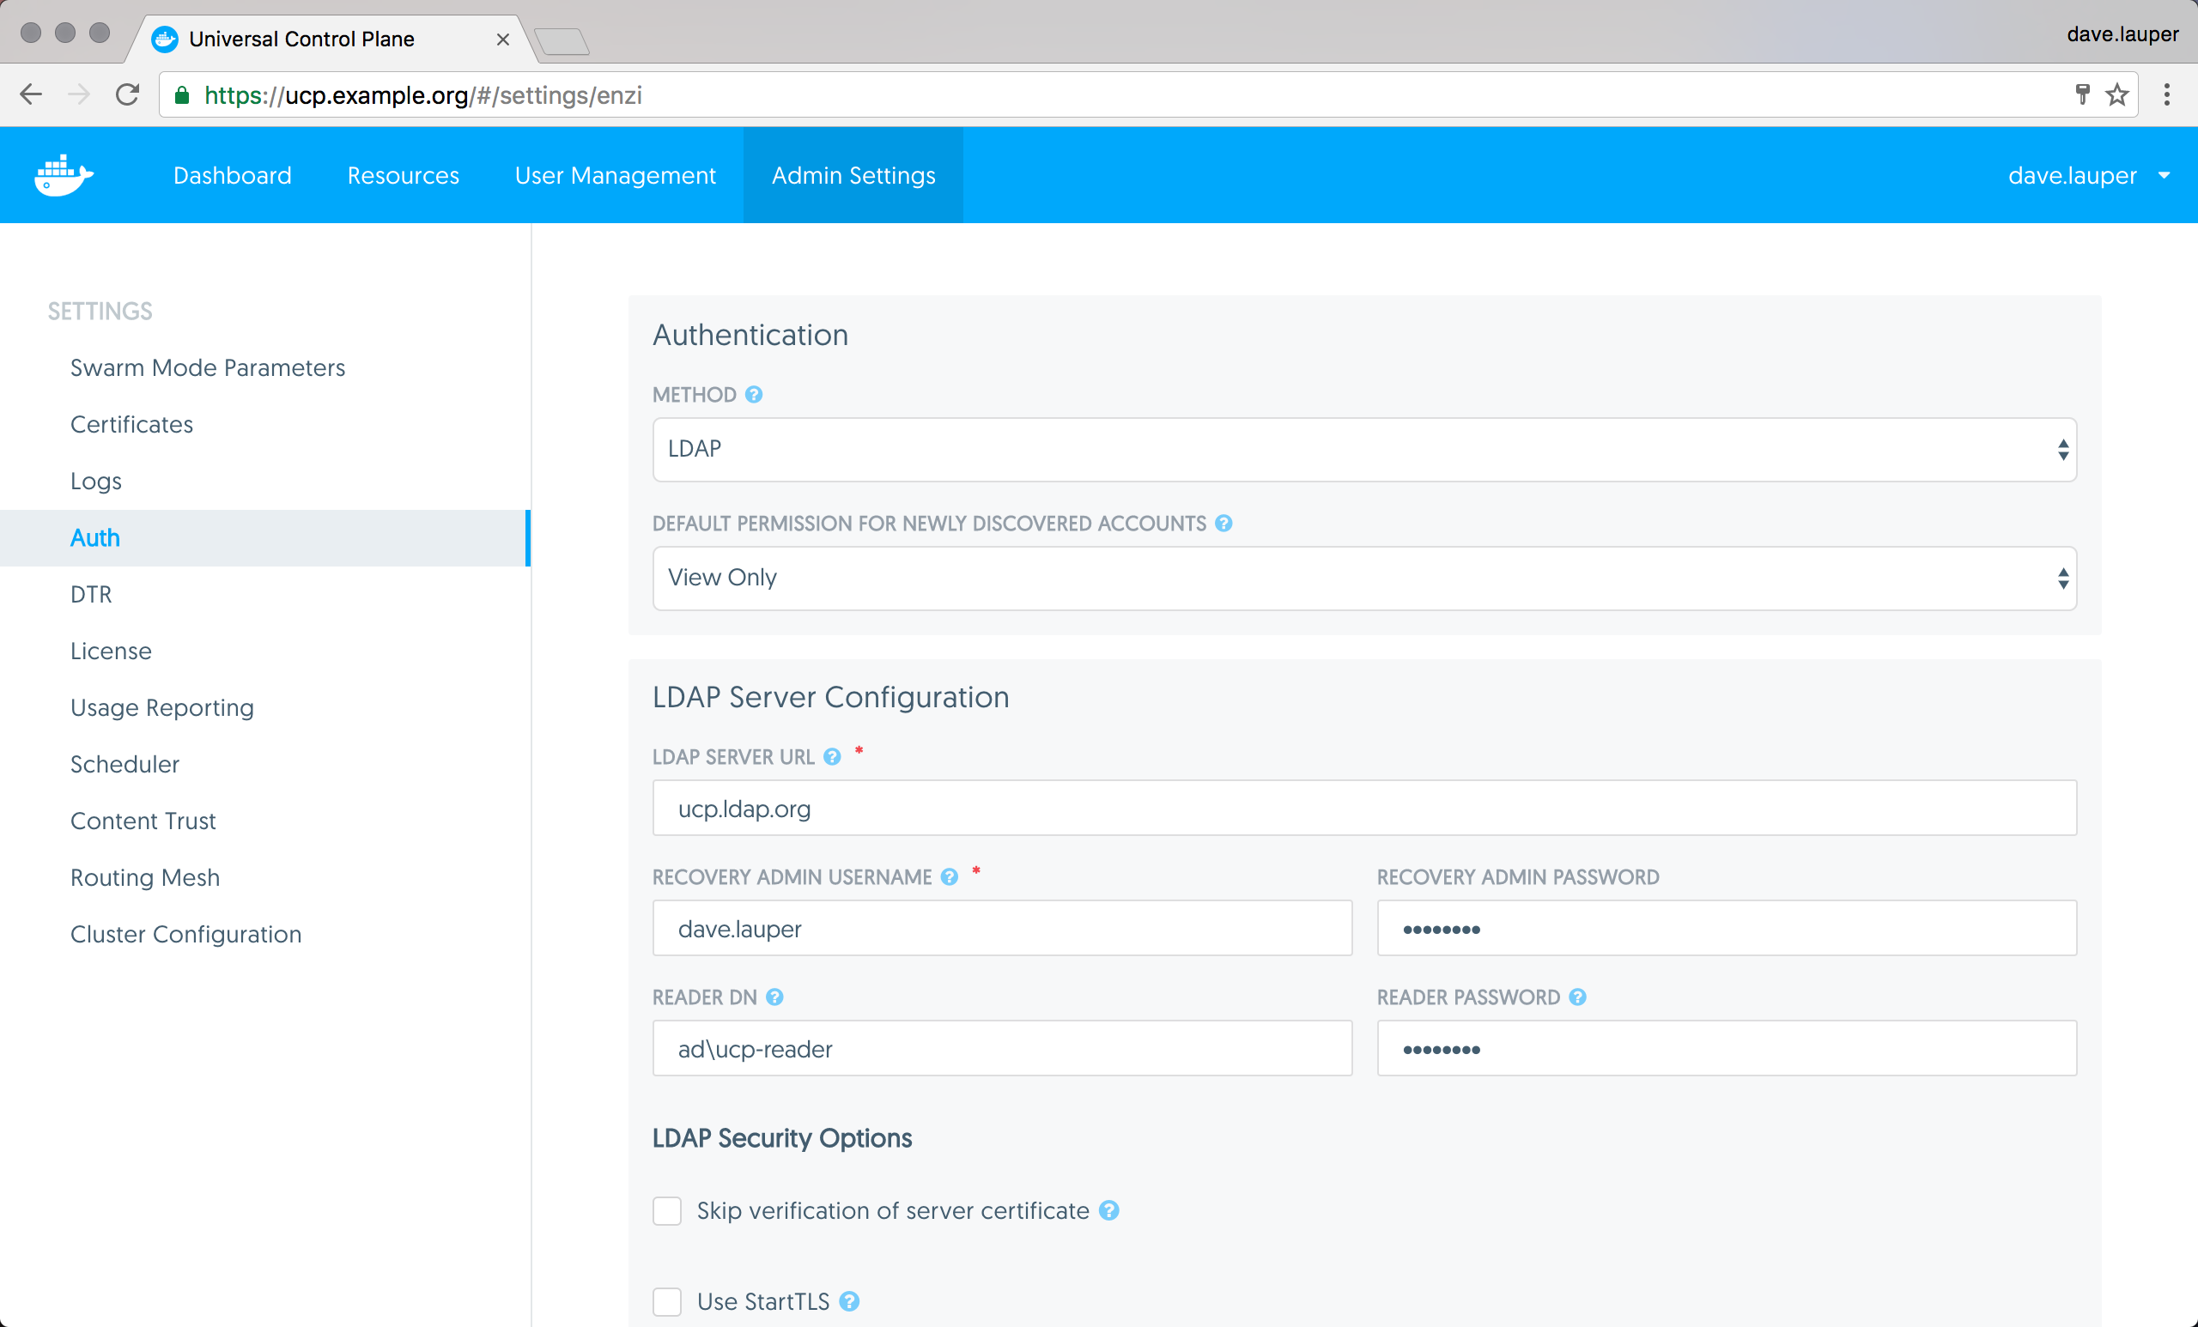Image resolution: width=2198 pixels, height=1327 pixels.
Task: Click the help icon next to METHOD
Action: point(754,394)
